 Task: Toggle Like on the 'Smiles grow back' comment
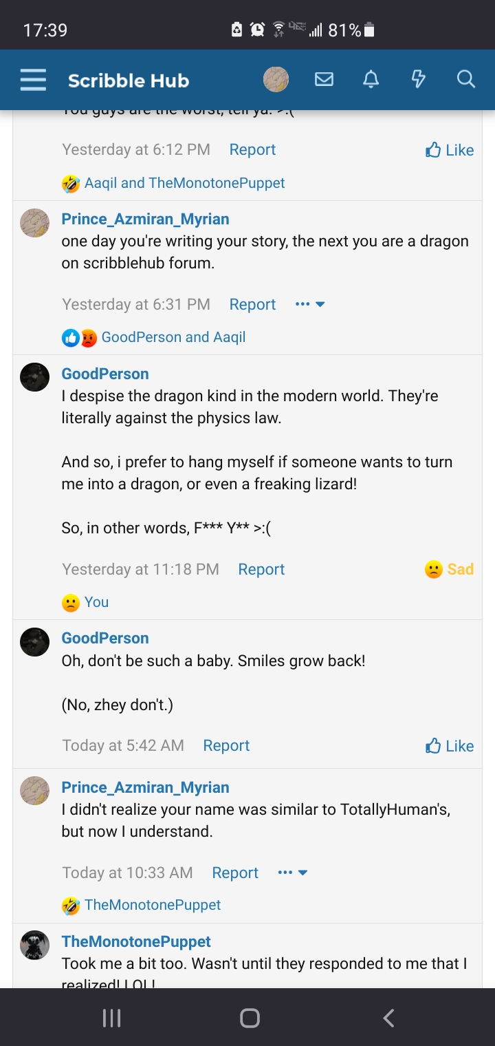[449, 745]
